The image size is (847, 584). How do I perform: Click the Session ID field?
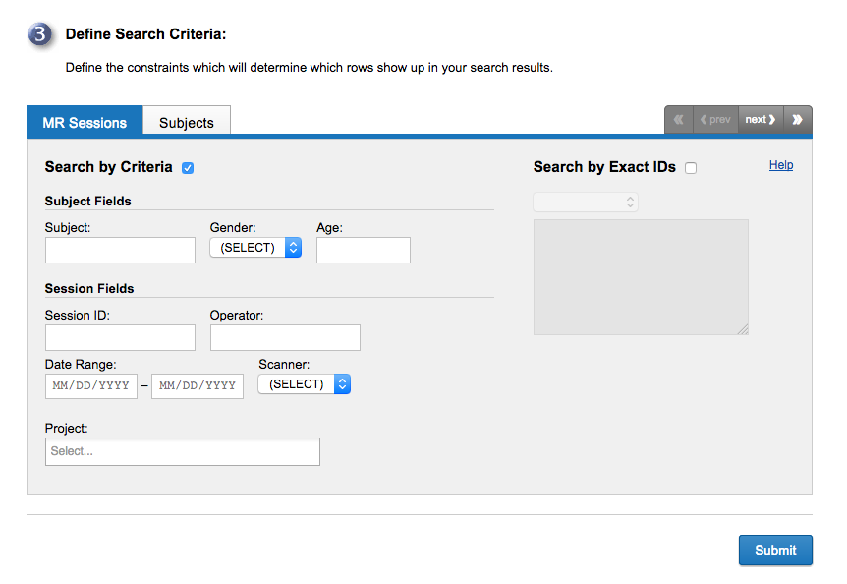[120, 337]
